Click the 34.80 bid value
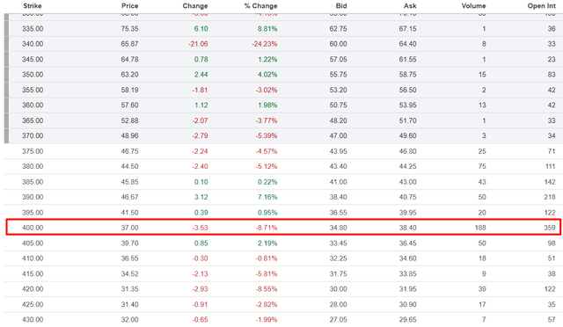This screenshot has height=327, width=563. click(x=338, y=228)
